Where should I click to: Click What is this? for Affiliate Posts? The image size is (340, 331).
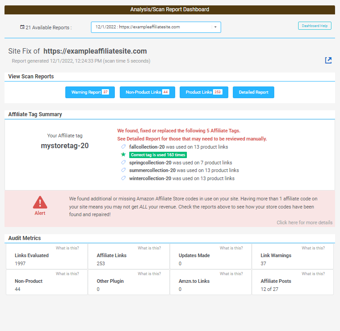(313, 274)
